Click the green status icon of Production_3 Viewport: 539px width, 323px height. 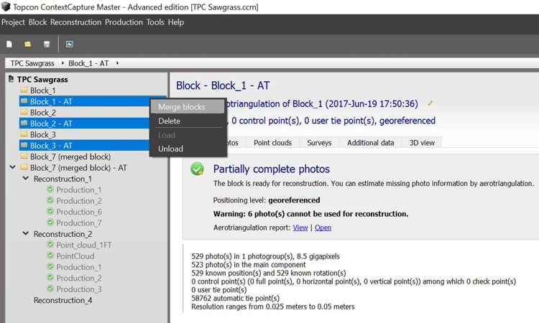click(50, 289)
